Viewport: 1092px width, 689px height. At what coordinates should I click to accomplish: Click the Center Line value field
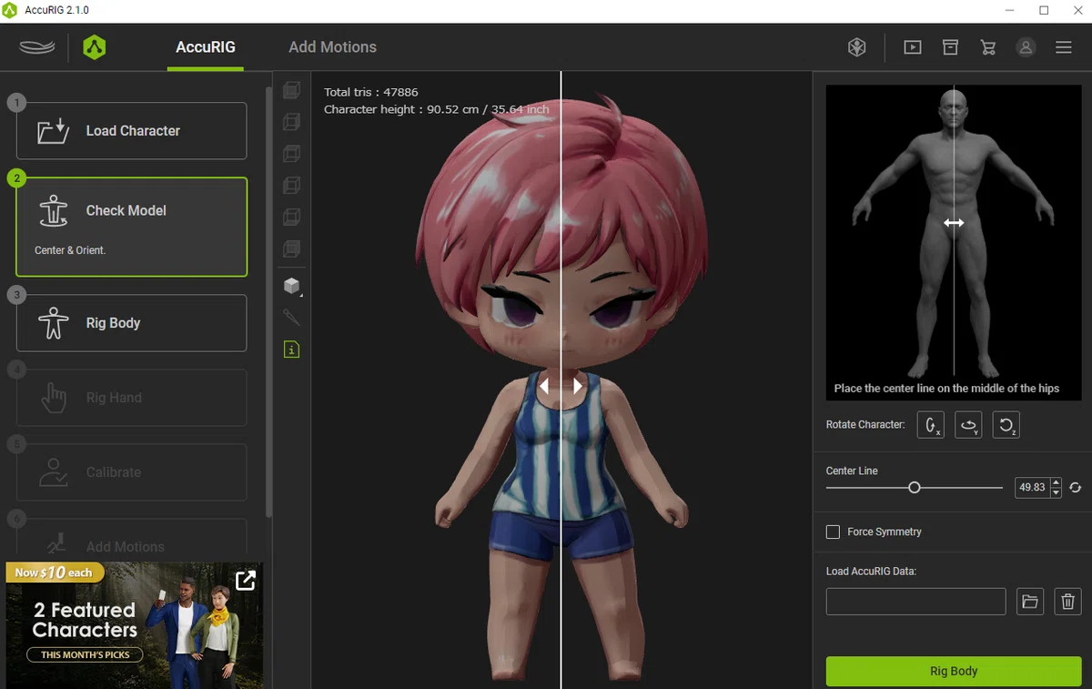[x=1033, y=488]
